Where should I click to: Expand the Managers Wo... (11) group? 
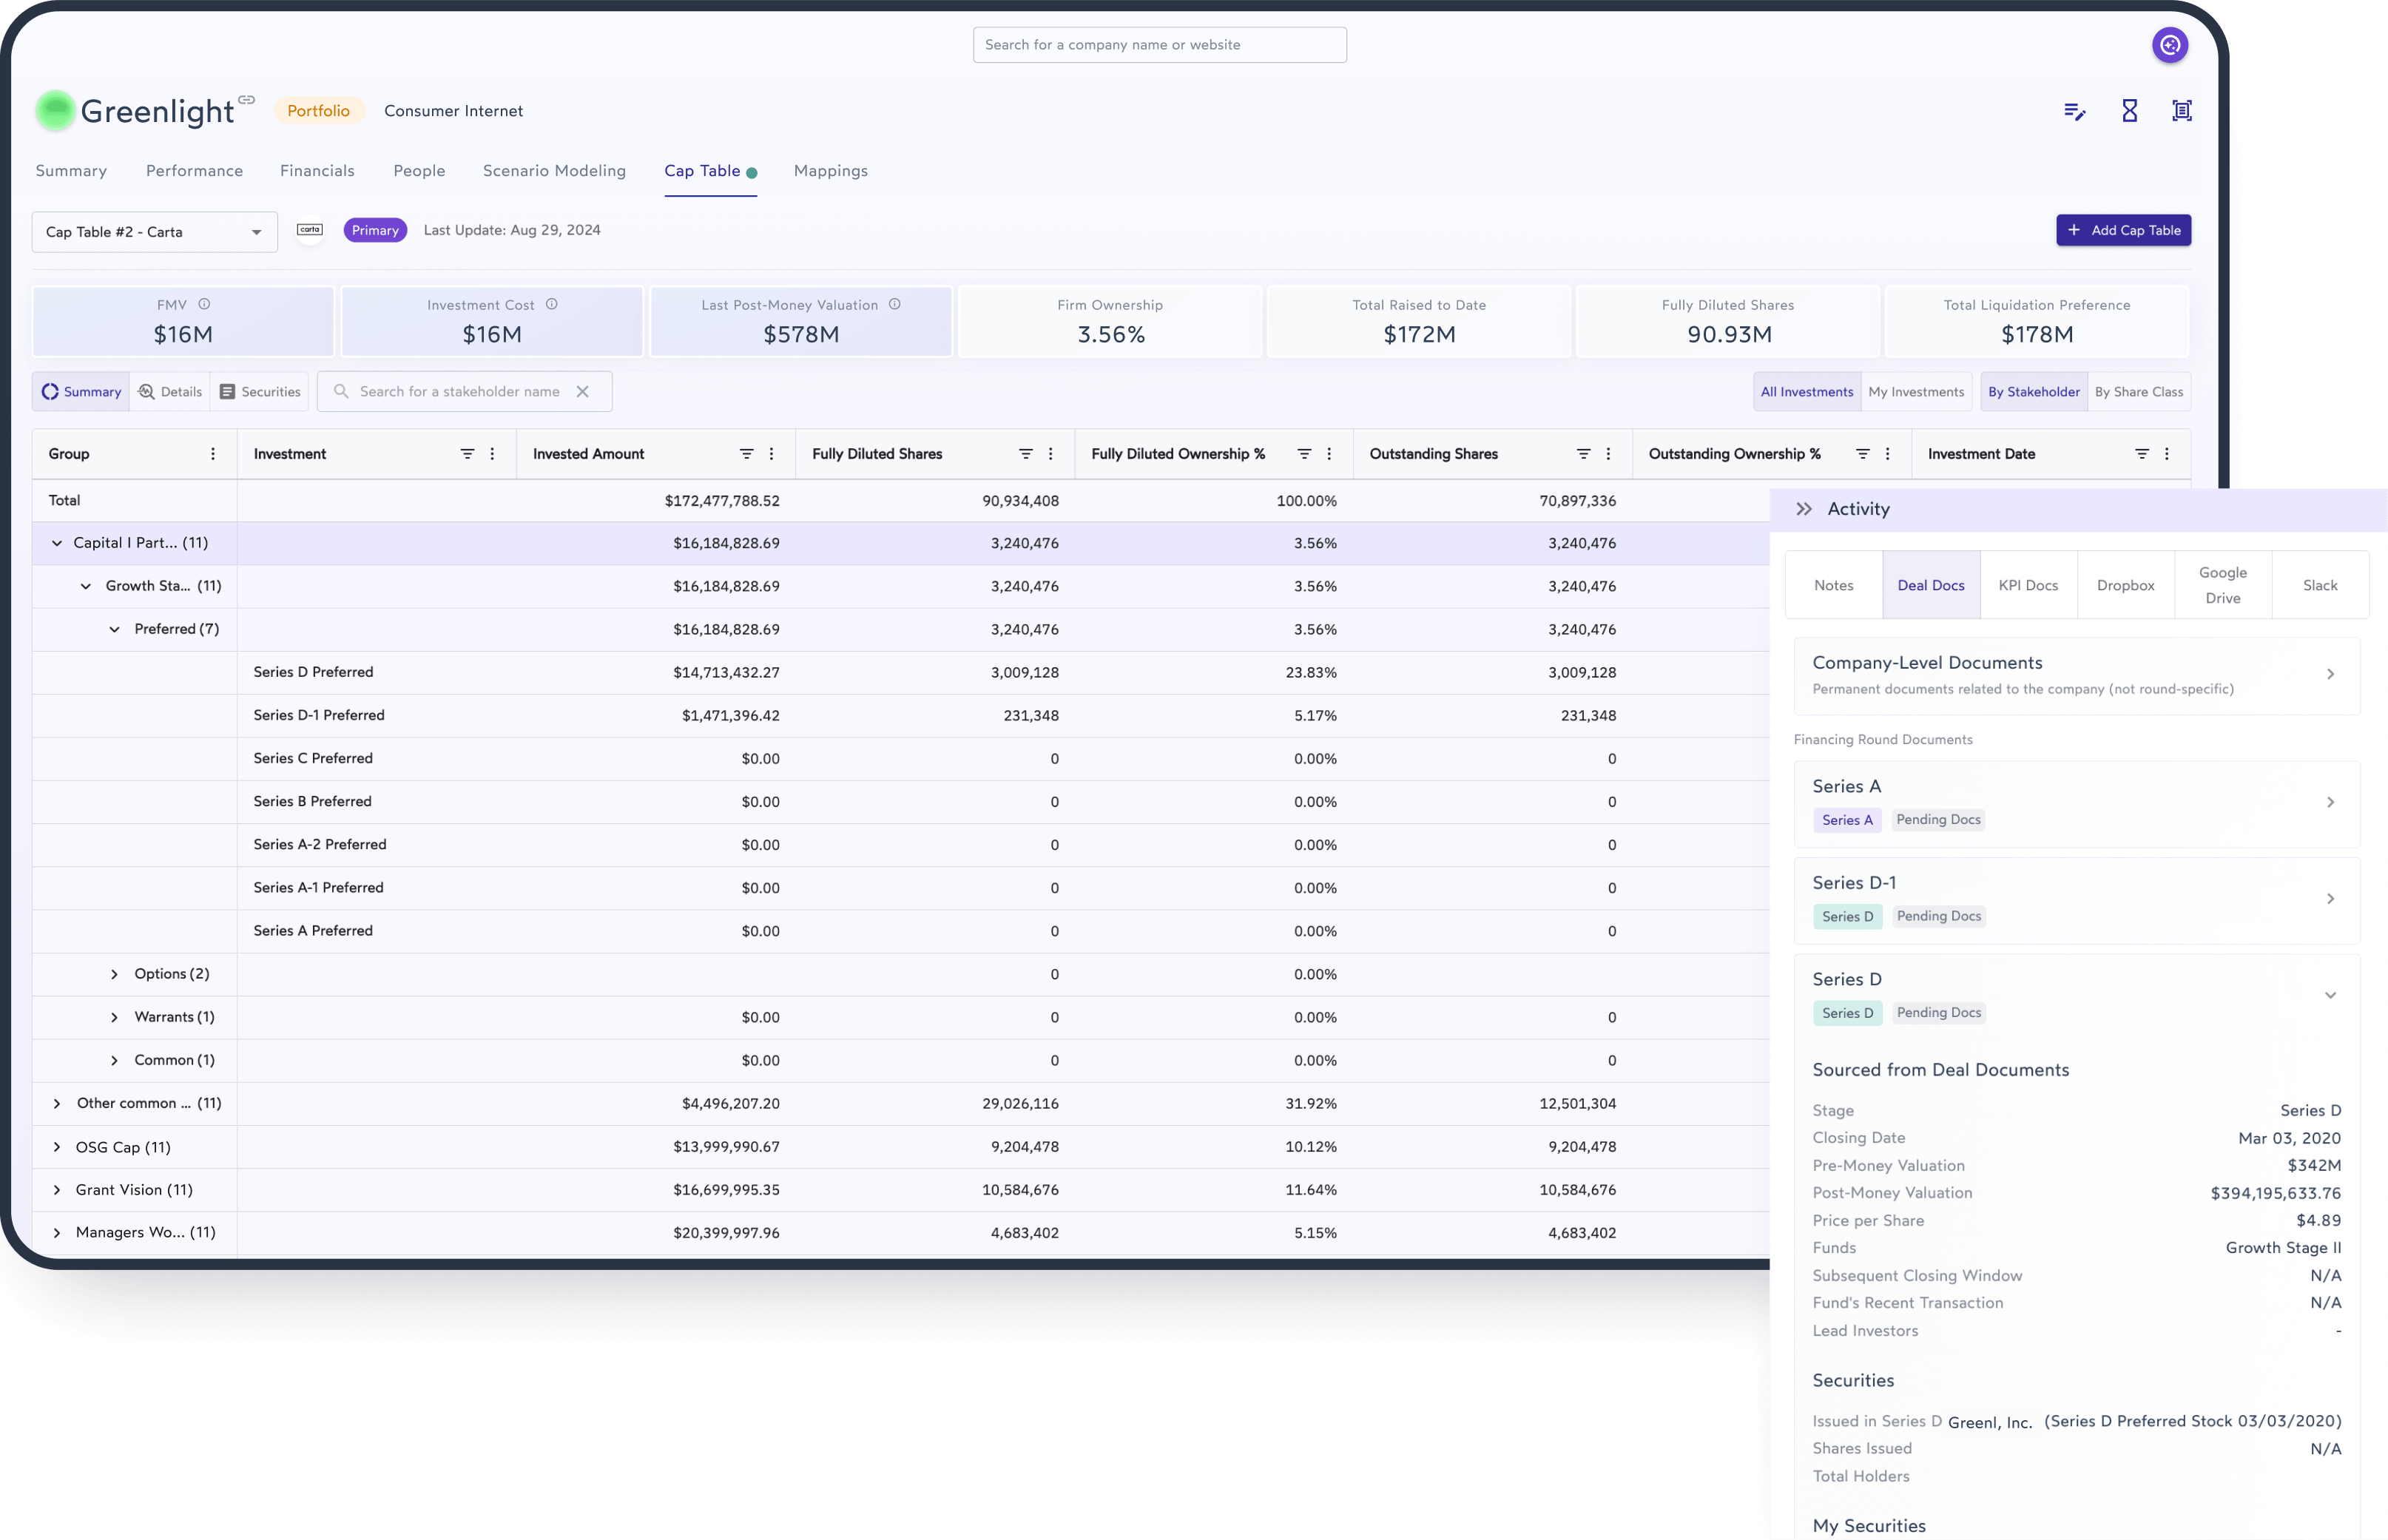(x=57, y=1233)
